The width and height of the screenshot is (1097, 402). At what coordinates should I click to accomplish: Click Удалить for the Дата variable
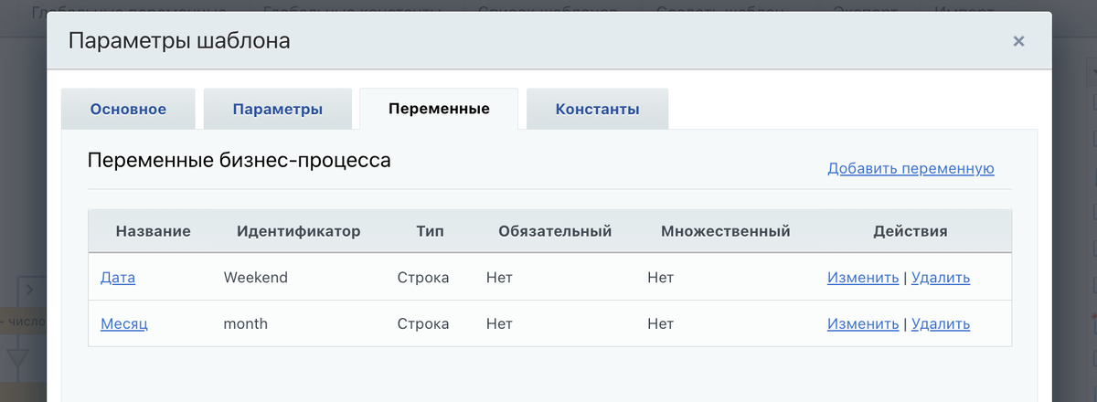pos(941,278)
